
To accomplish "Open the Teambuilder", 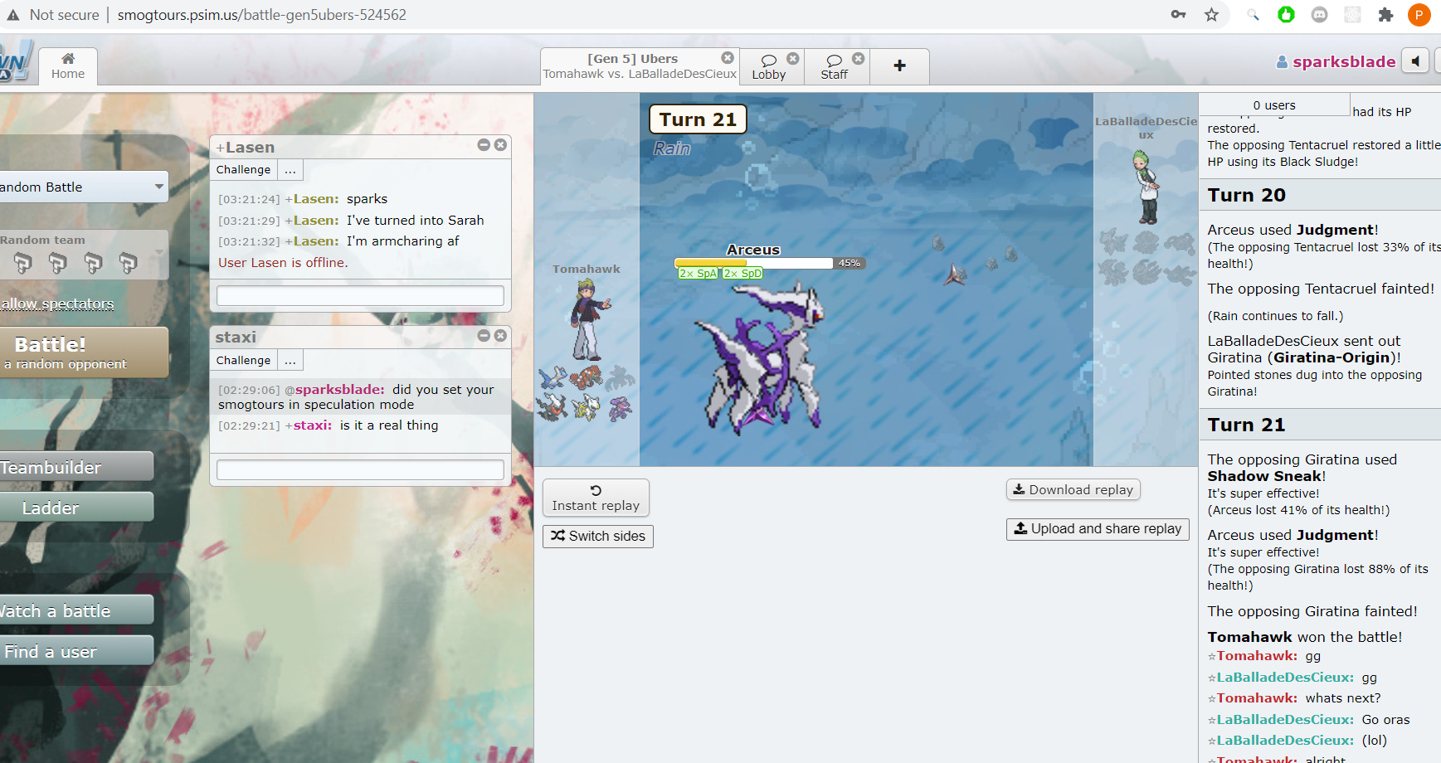I will pyautogui.click(x=76, y=466).
